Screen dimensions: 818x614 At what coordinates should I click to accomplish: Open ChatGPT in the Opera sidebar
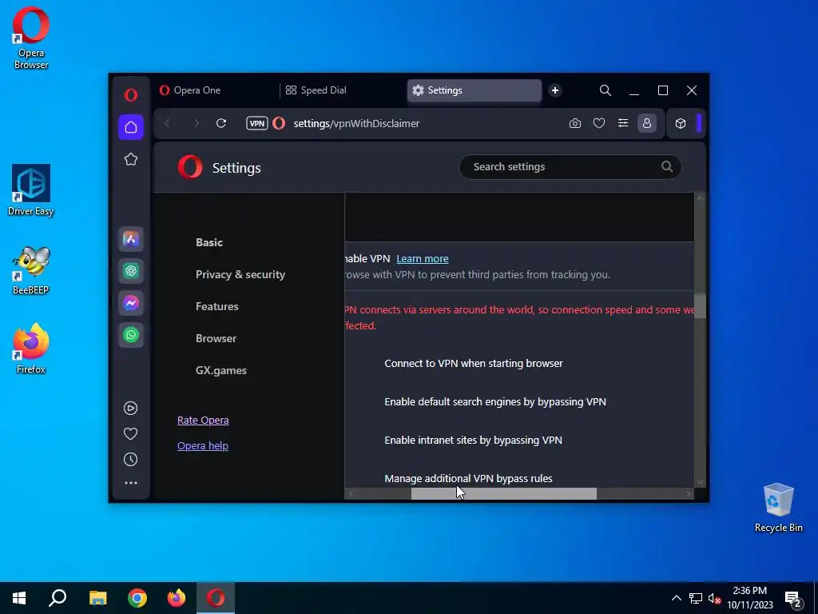click(x=131, y=271)
